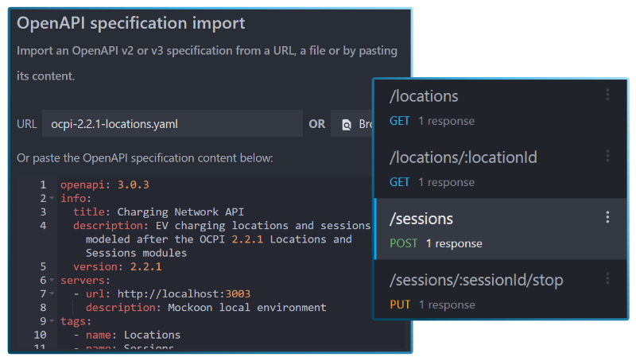636x361 pixels.
Task: Open the /locations route options menu
Action: click(x=607, y=95)
